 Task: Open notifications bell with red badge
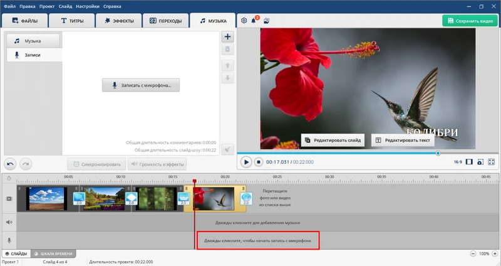[255, 21]
